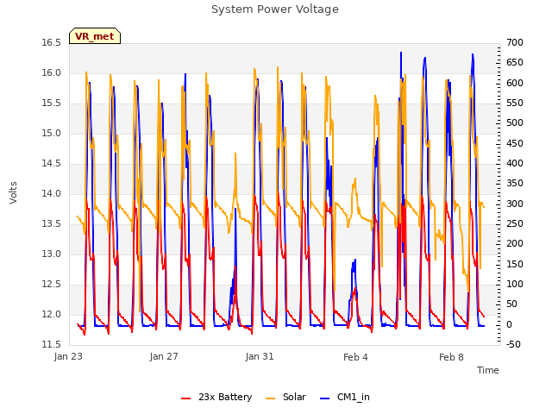Select the Feb 4 x-axis label

point(355,357)
